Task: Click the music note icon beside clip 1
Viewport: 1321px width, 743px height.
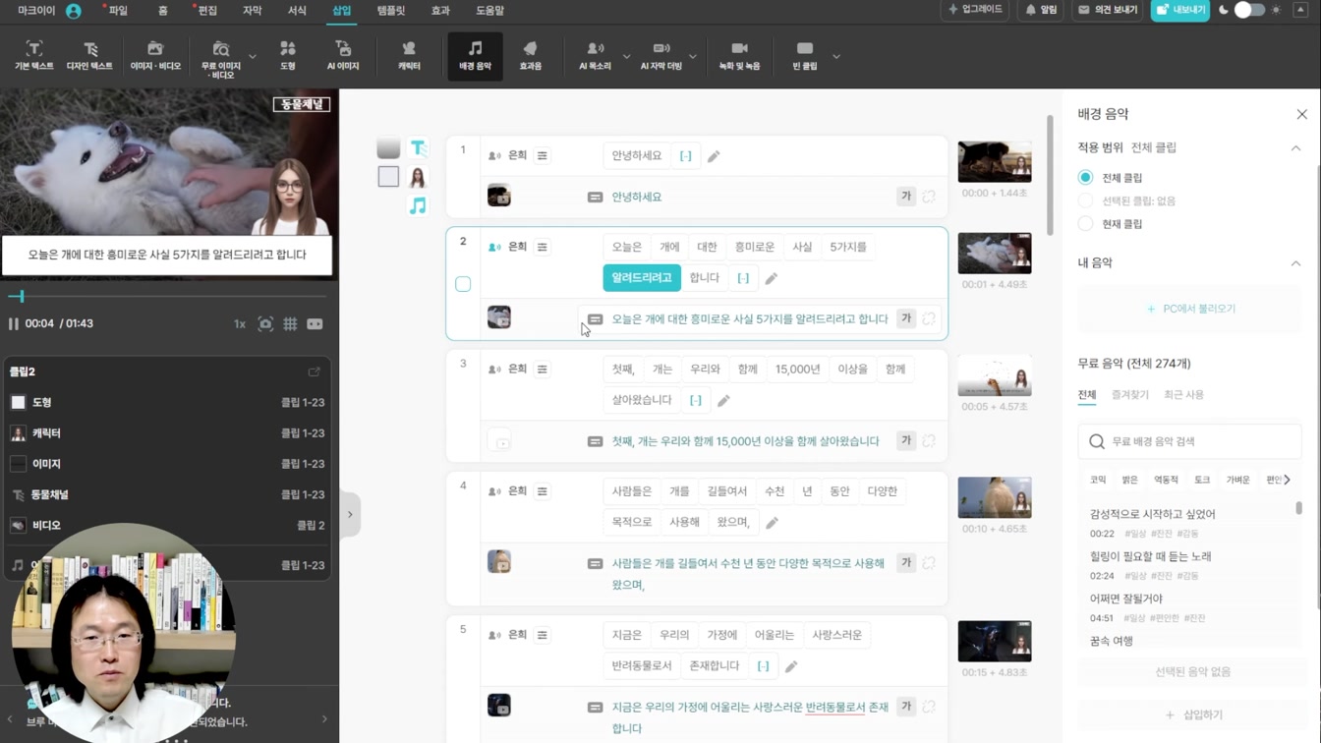Action: pos(418,205)
